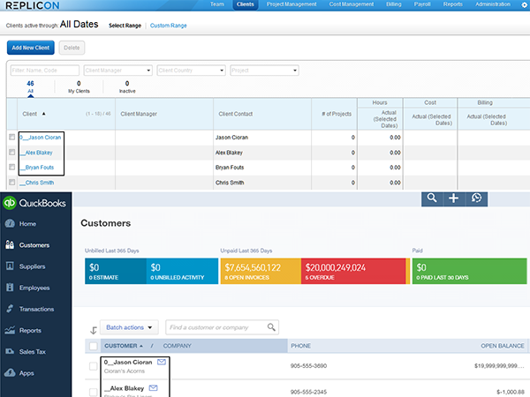Click the Employees badge icon in sidebar

coord(10,288)
